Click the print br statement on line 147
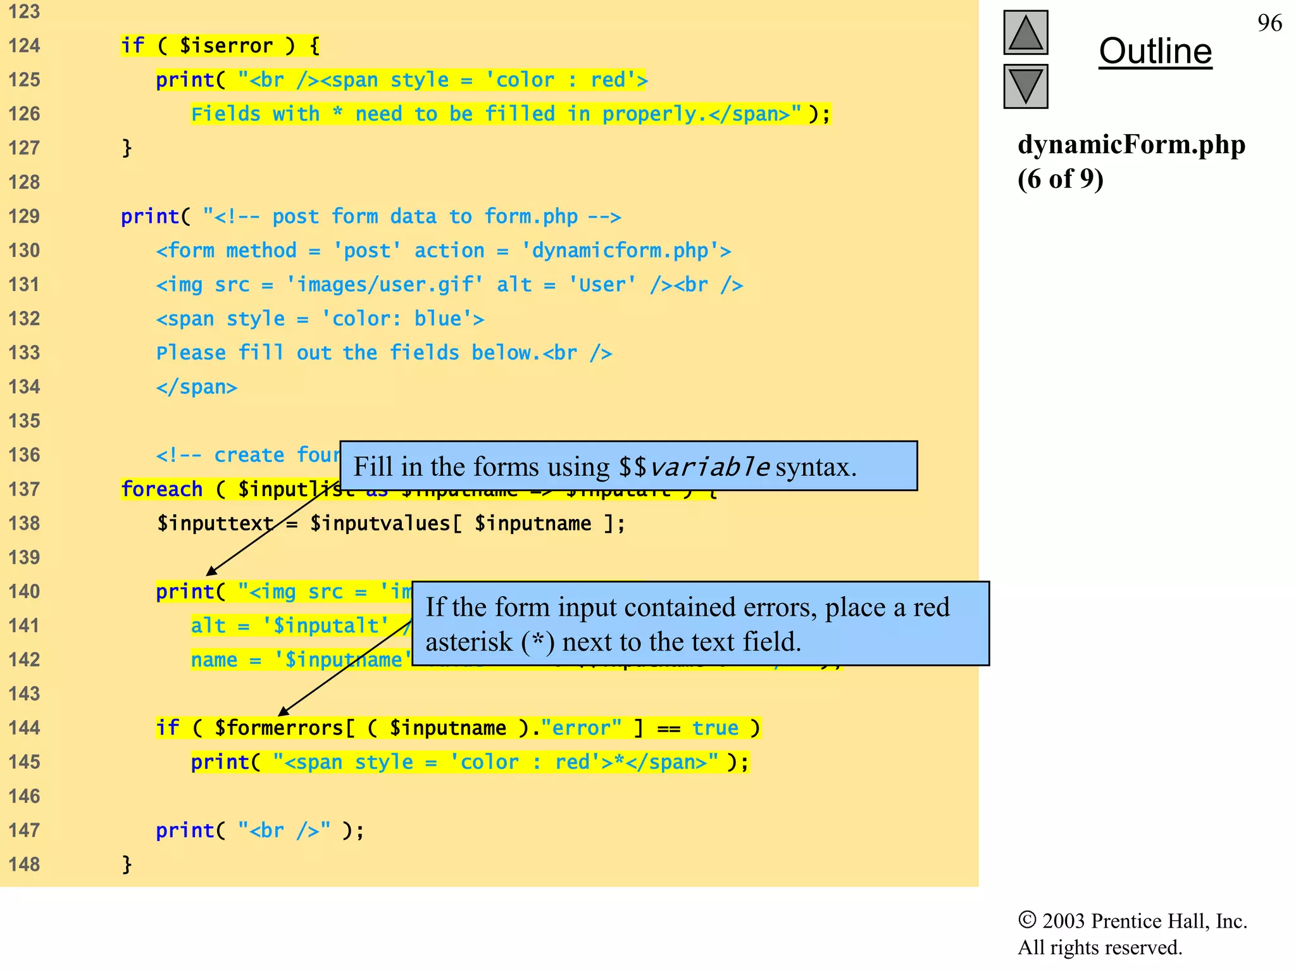The image size is (1296, 972). pos(259,830)
